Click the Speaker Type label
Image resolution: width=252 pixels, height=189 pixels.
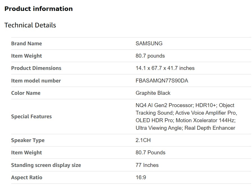(x=28, y=140)
